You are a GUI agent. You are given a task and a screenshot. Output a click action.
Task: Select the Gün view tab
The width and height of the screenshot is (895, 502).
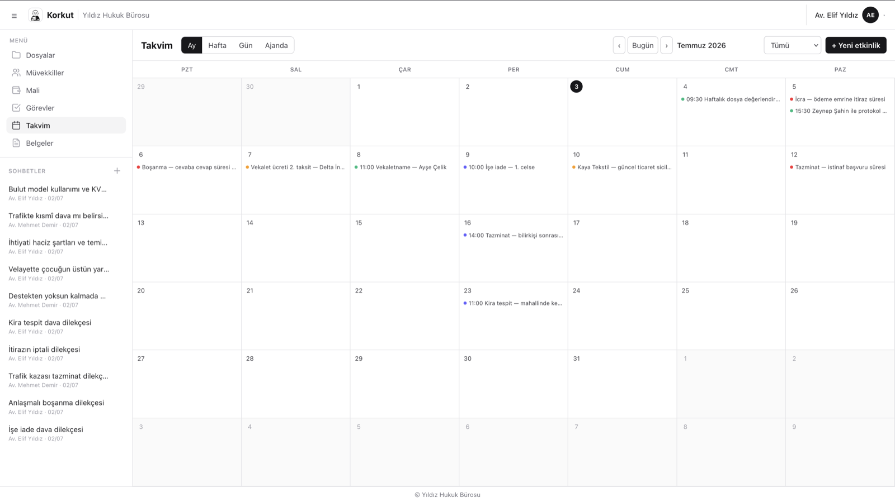246,45
